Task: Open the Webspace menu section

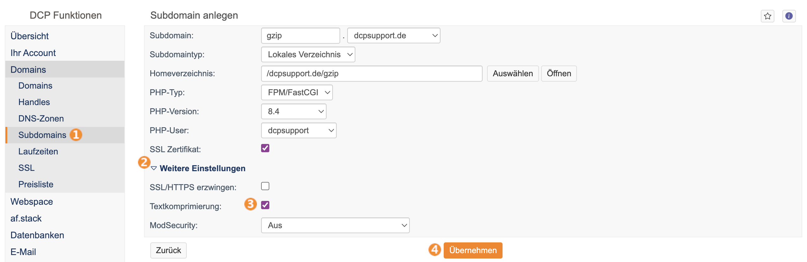Action: tap(32, 202)
